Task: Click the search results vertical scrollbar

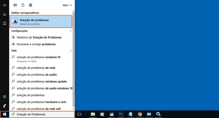Action: 74,60
